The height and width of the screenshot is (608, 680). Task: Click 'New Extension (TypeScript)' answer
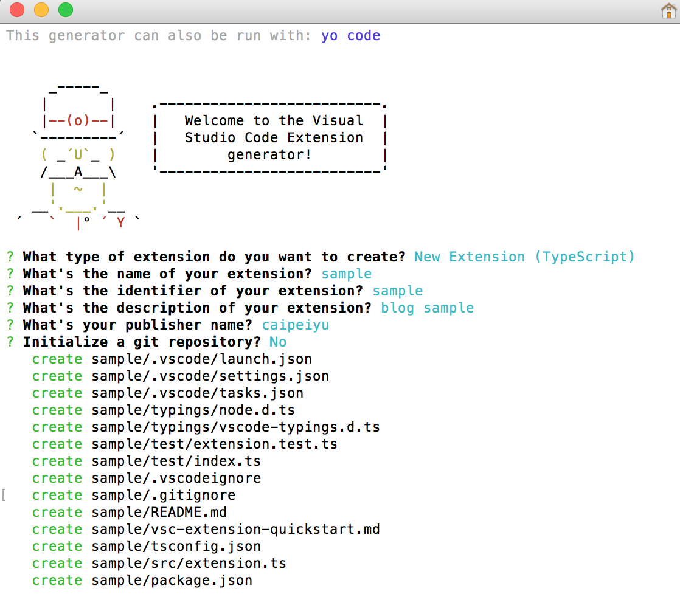(x=524, y=257)
